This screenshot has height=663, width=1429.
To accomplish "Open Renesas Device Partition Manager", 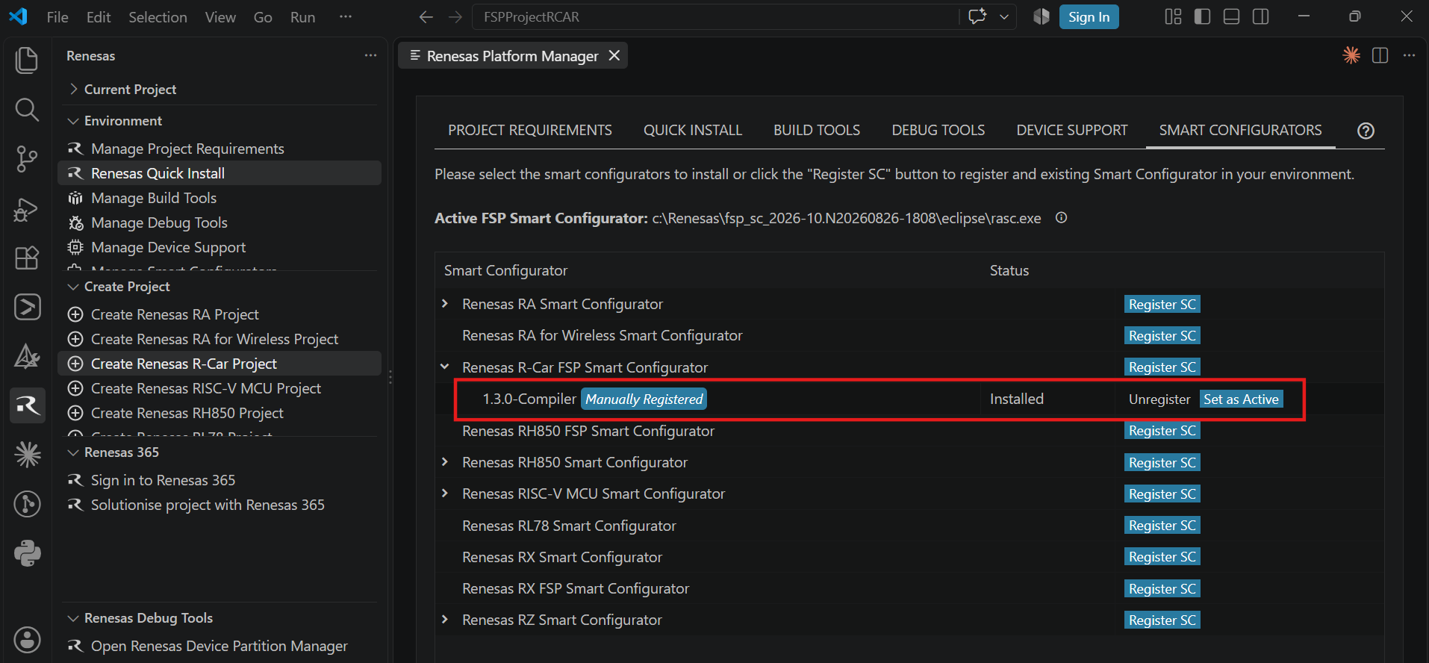I will (x=220, y=646).
